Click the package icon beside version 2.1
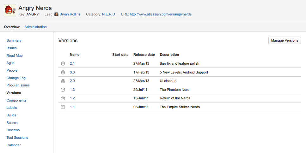The height and width of the screenshot is (153, 306). tap(63, 64)
